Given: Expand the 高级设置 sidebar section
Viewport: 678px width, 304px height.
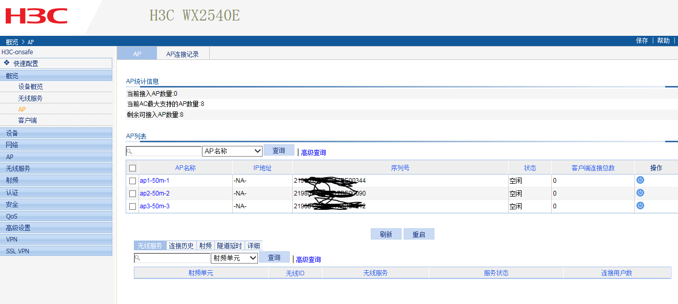Looking at the screenshot, I should pos(56,228).
